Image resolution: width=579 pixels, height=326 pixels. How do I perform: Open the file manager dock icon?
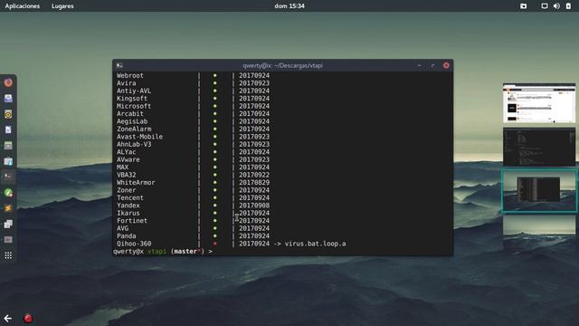tap(8, 145)
